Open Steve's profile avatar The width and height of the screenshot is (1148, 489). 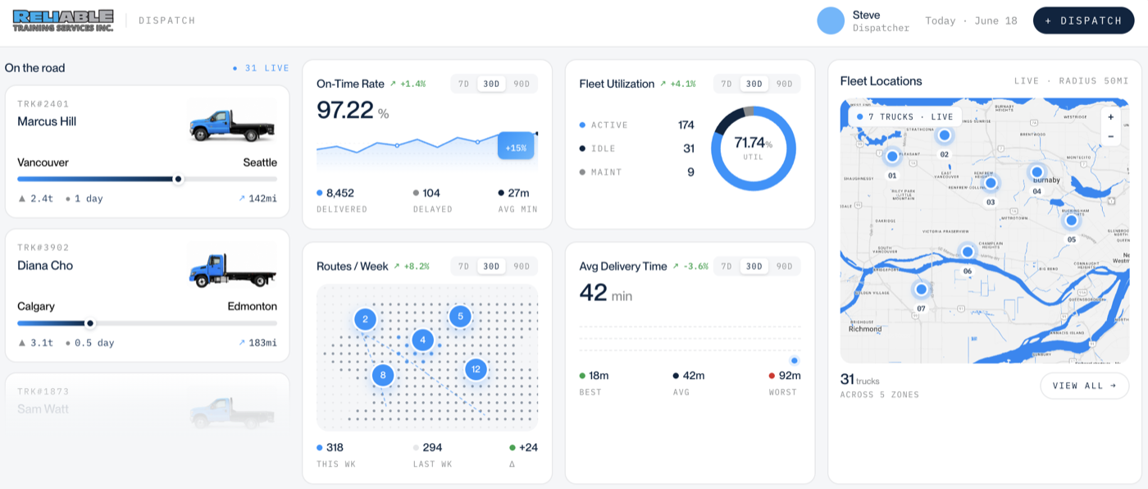831,21
